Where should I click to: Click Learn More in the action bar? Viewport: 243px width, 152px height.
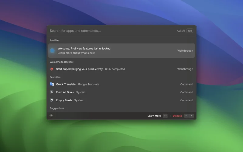pos(154,116)
